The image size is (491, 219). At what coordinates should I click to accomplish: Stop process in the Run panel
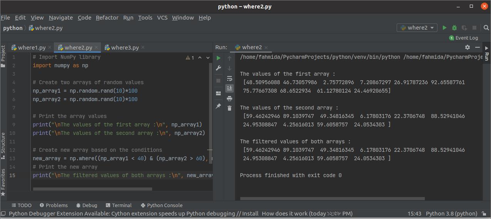click(218, 81)
